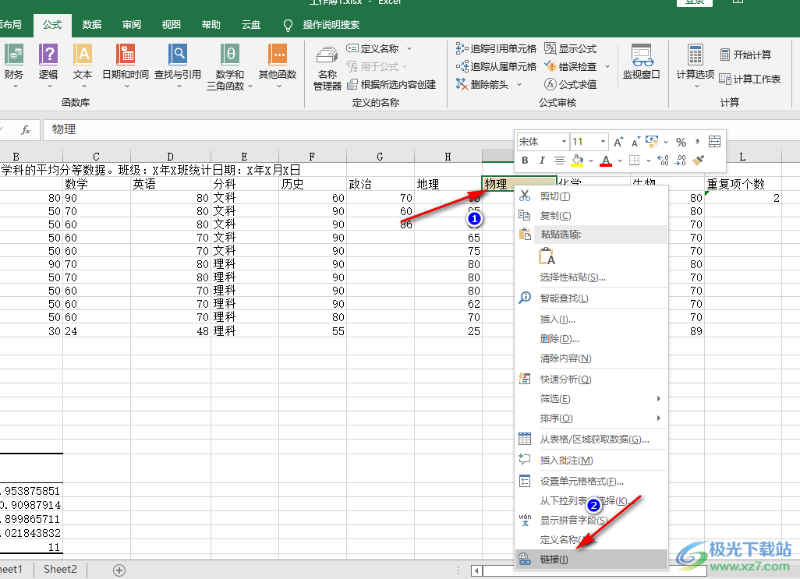Image resolution: width=800 pixels, height=579 pixels.
Task: Open Remove Arrows dropdown arrow
Action: 519,84
